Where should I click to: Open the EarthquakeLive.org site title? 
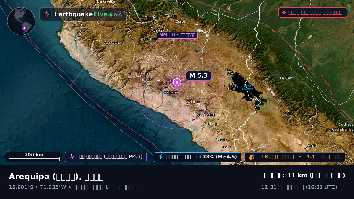click(88, 14)
